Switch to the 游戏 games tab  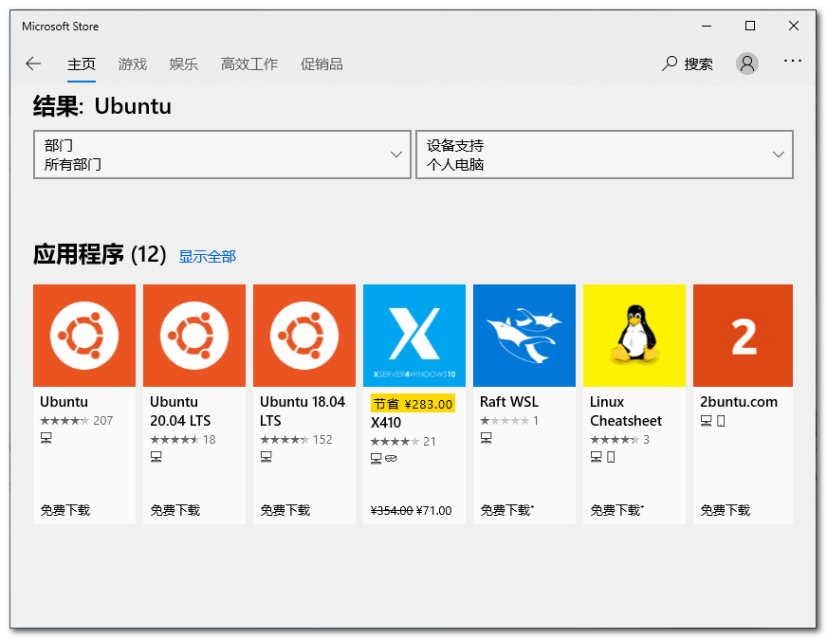click(x=133, y=64)
